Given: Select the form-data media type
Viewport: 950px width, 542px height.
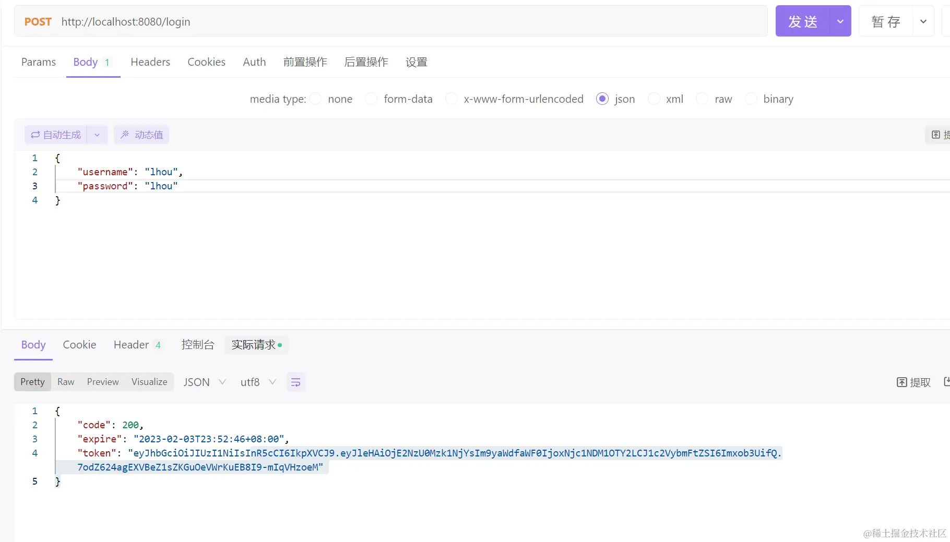Looking at the screenshot, I should click(x=371, y=99).
